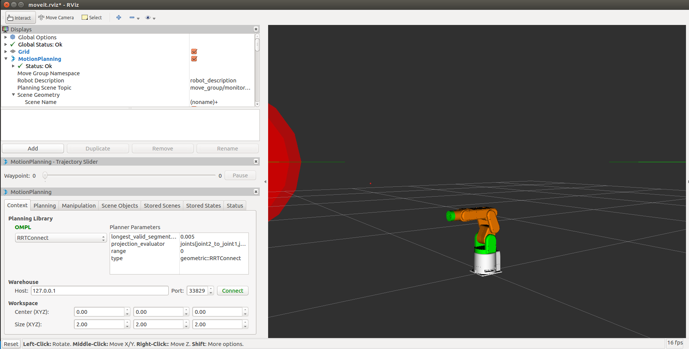The image size is (689, 349).
Task: Open the RRTConnect planner dropdown
Action: point(61,238)
